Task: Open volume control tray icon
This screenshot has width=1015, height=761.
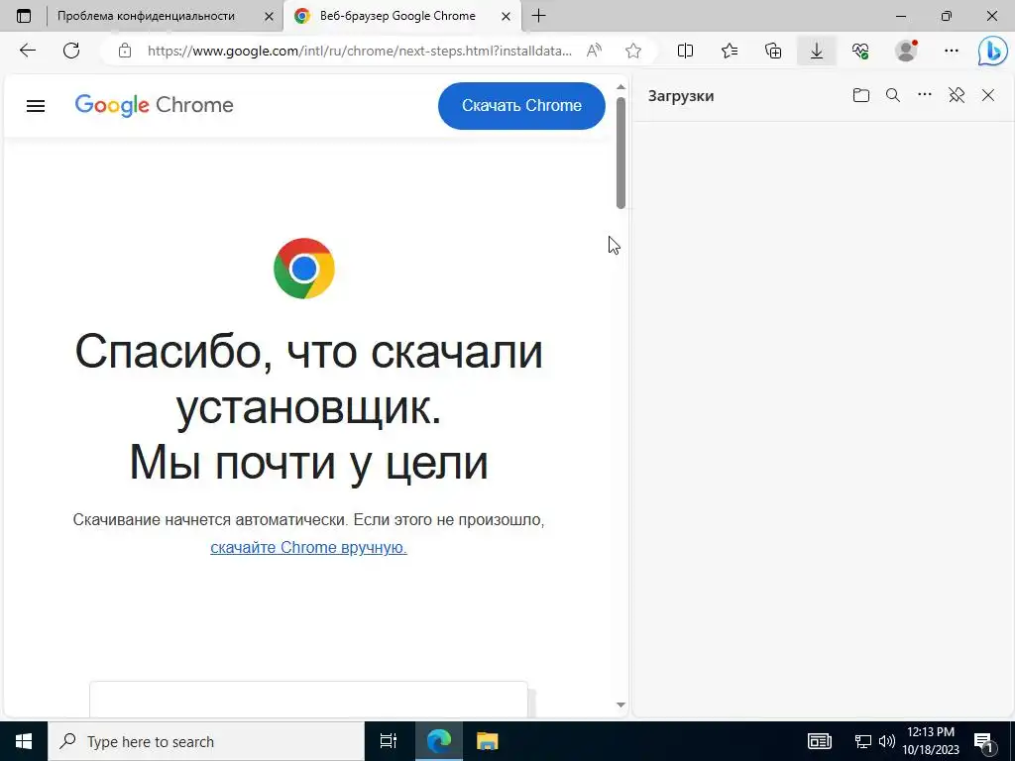Action: pyautogui.click(x=887, y=741)
